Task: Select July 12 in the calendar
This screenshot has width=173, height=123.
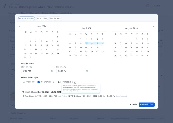Action: pos(103,43)
